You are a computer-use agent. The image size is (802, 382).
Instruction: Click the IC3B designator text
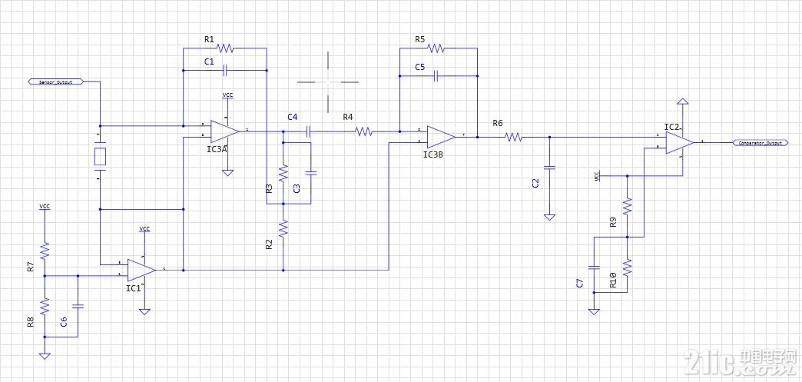tap(433, 154)
